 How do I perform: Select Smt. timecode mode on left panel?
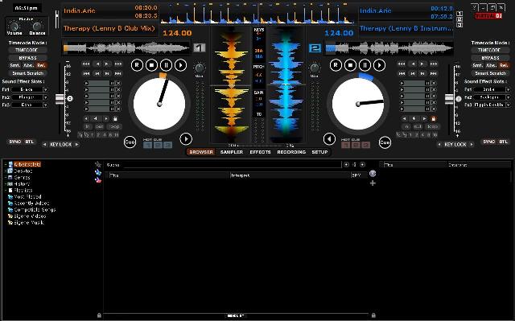pyautogui.click(x=15, y=65)
